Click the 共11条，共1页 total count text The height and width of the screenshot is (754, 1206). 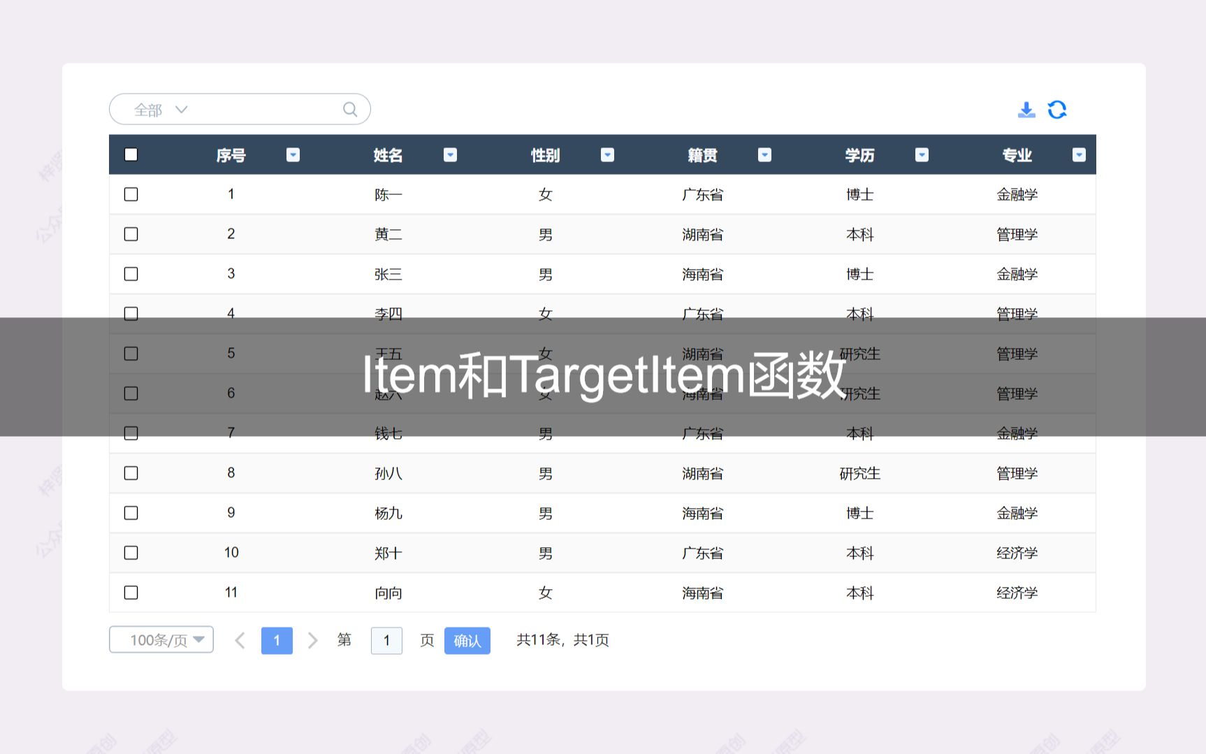click(x=562, y=640)
